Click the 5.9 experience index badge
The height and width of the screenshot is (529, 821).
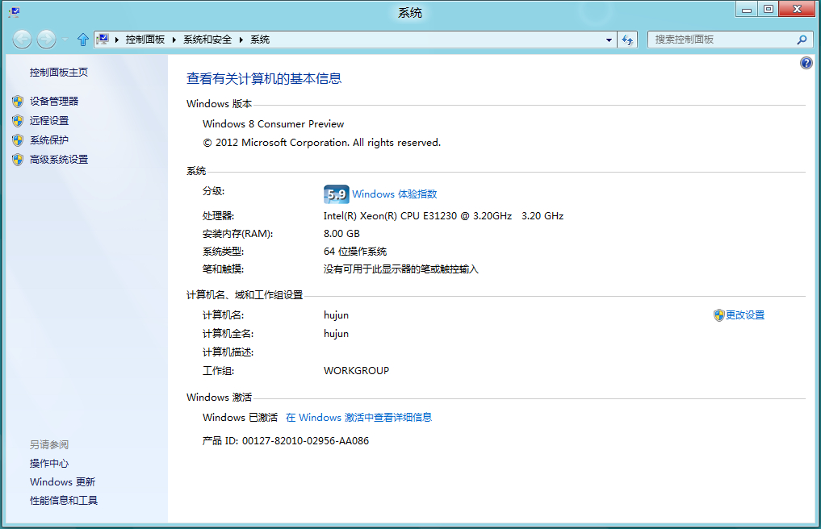click(336, 194)
